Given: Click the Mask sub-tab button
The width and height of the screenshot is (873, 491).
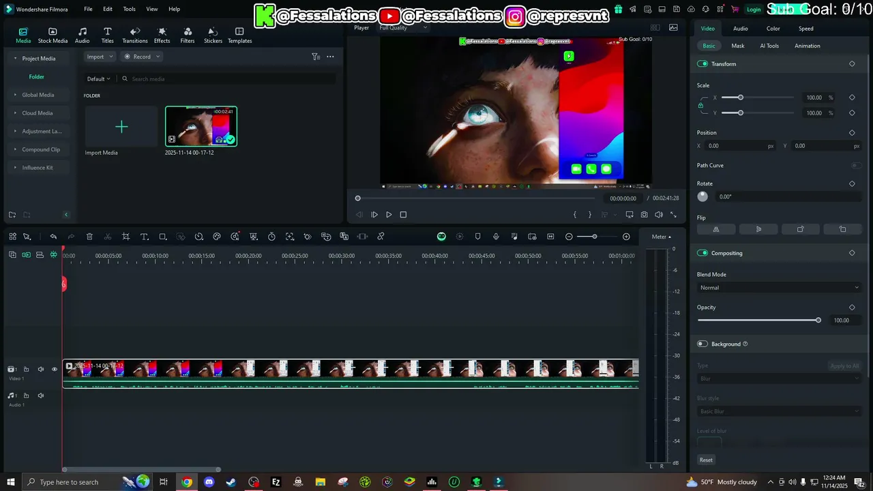Looking at the screenshot, I should [x=738, y=46].
